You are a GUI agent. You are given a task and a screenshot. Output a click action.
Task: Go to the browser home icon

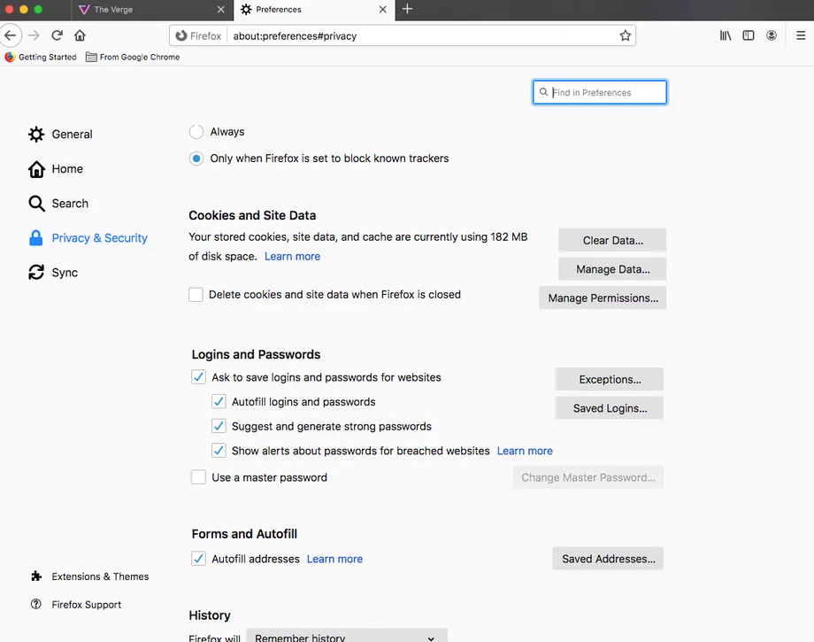coord(80,35)
